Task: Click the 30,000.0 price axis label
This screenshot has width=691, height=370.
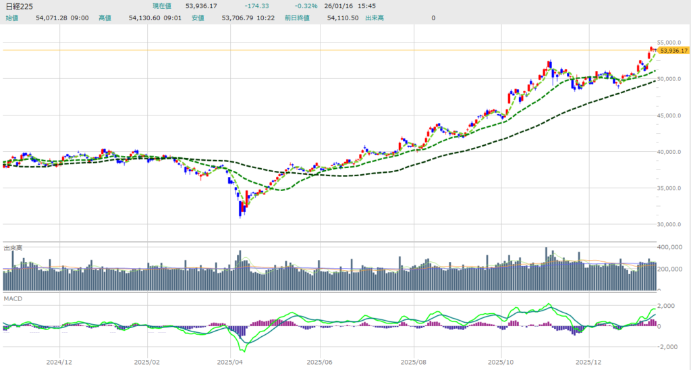Action: click(x=671, y=224)
